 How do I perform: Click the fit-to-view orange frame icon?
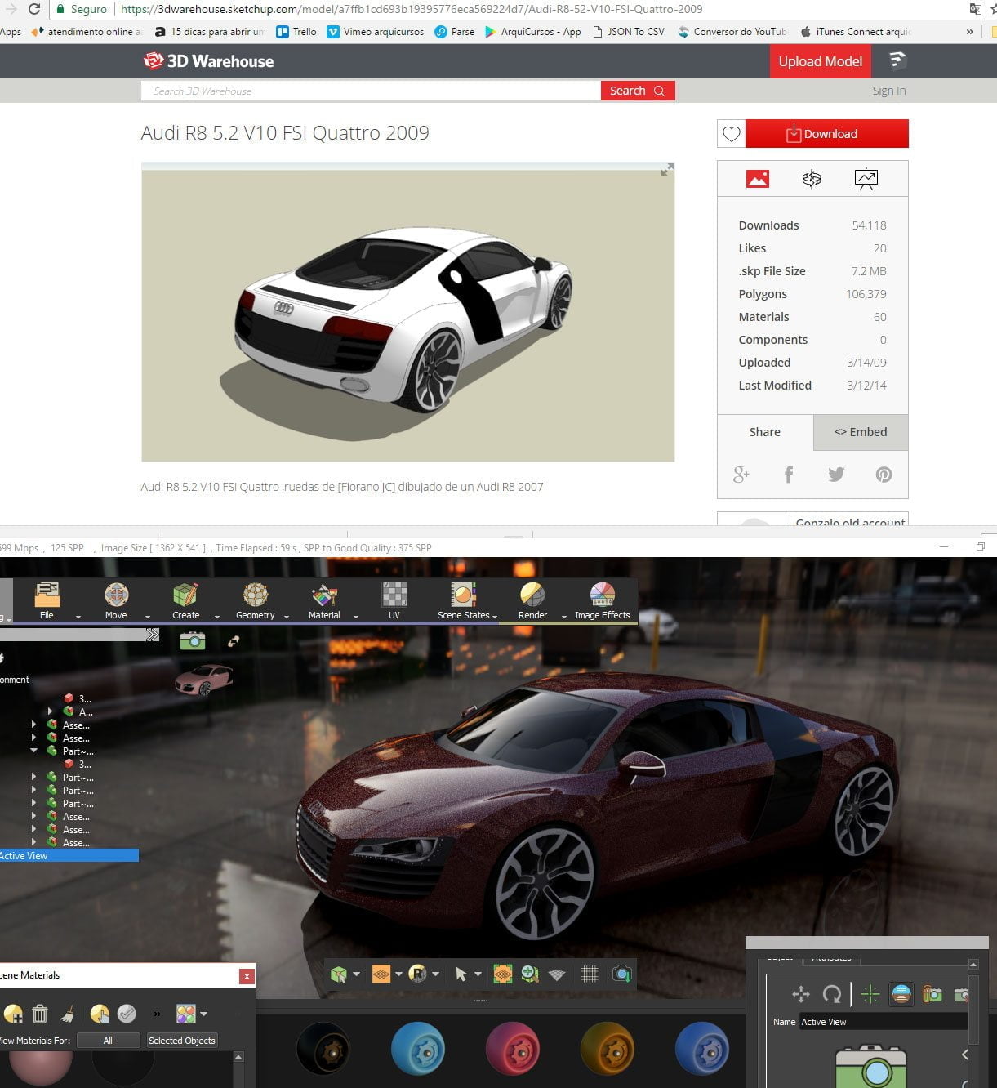click(x=503, y=974)
